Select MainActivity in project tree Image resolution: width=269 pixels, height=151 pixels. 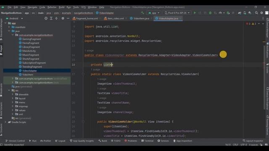(29, 51)
